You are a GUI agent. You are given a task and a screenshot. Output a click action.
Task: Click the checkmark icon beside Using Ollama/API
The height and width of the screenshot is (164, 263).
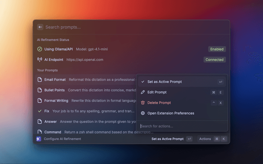point(40,49)
